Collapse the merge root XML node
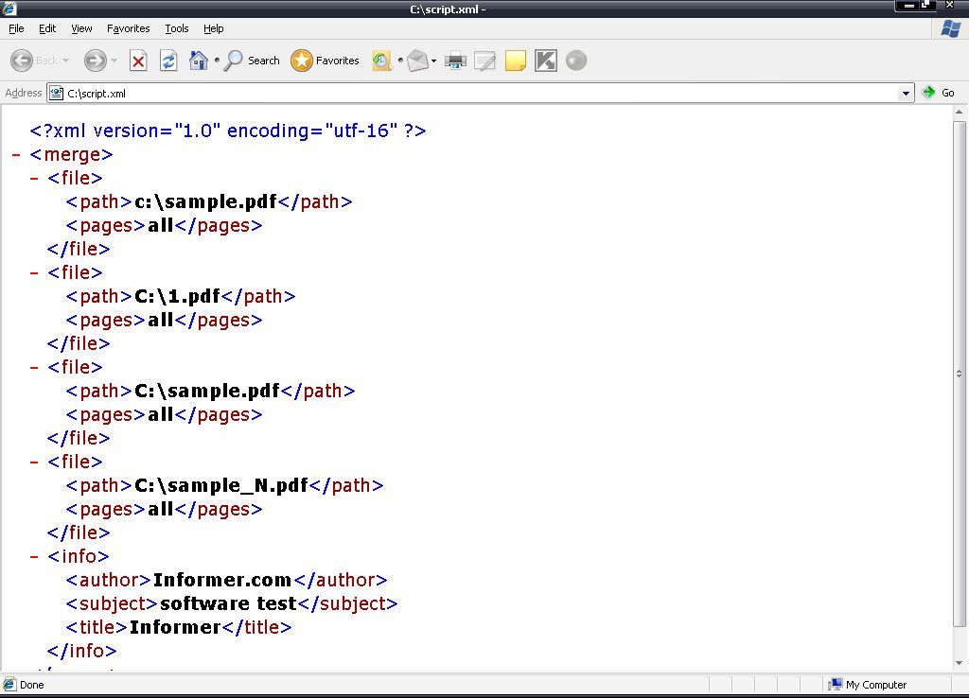This screenshot has height=698, width=969. coord(17,155)
